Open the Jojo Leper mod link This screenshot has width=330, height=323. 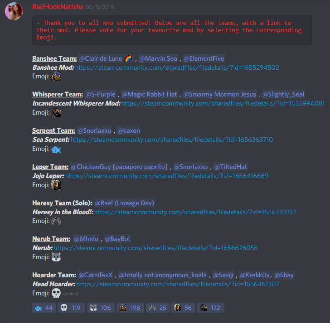167,176
